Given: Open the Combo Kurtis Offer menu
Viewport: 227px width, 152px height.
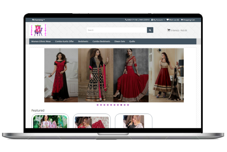Looking at the screenshot, I should (64, 42).
